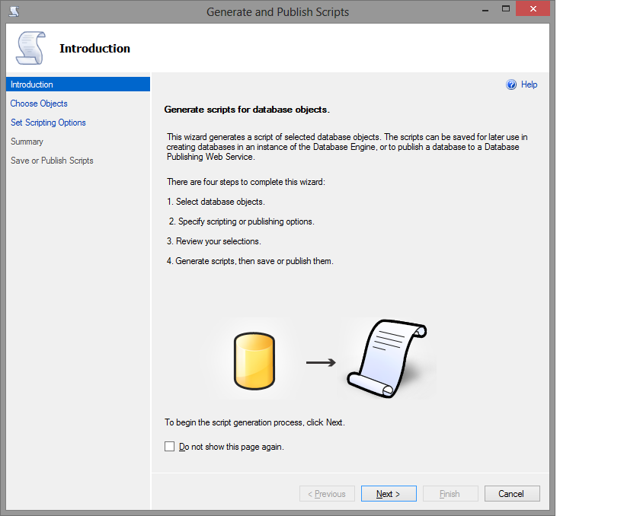The height and width of the screenshot is (516, 624).
Task: Click the Finish button
Action: [450, 494]
